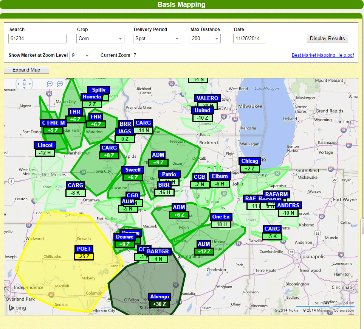This screenshot has height=329, width=364.
Task: Click the Date field showing 11/25/2014
Action: pos(249,38)
